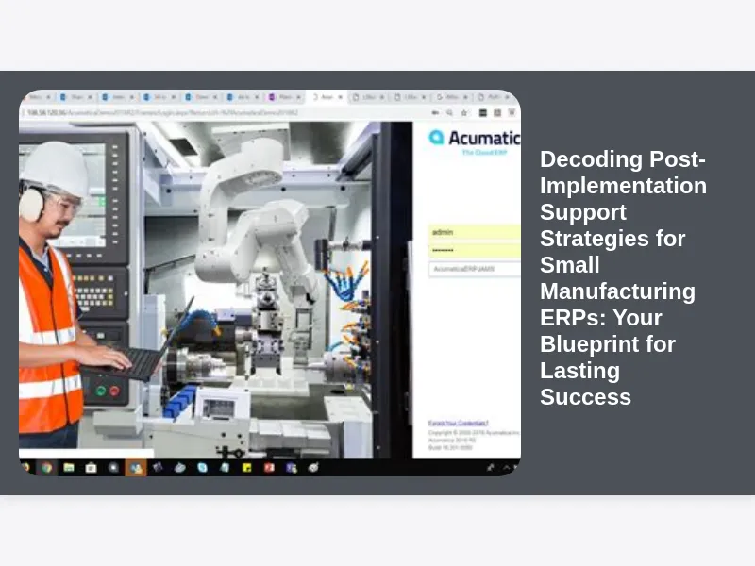The width and height of the screenshot is (755, 566).
Task: Click the Windows Start button
Action: click(25, 467)
